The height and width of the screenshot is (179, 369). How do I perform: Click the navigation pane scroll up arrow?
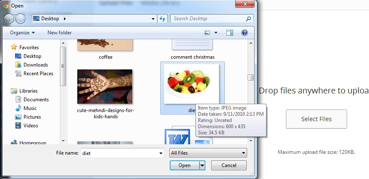pyautogui.click(x=63, y=43)
